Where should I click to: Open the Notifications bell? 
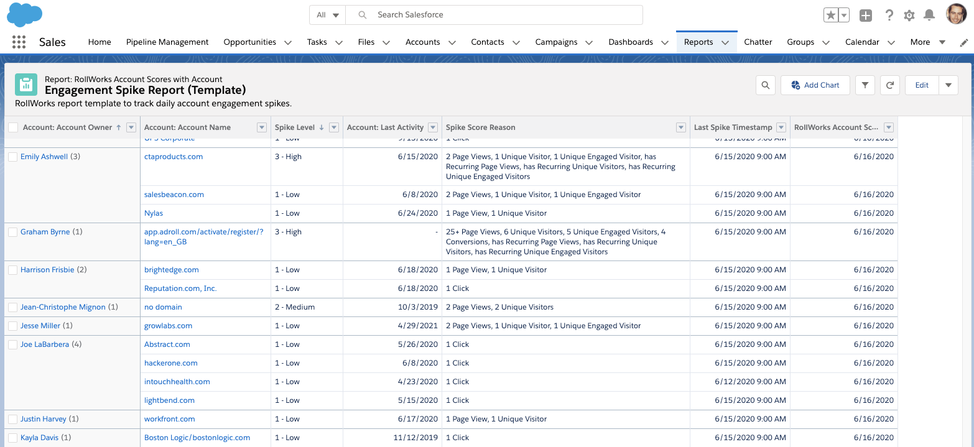(x=929, y=15)
